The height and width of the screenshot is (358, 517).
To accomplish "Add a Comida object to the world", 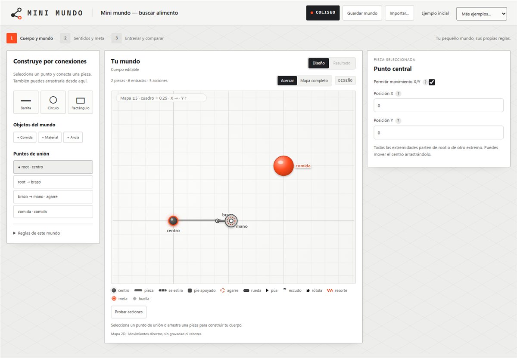I will [x=25, y=138].
